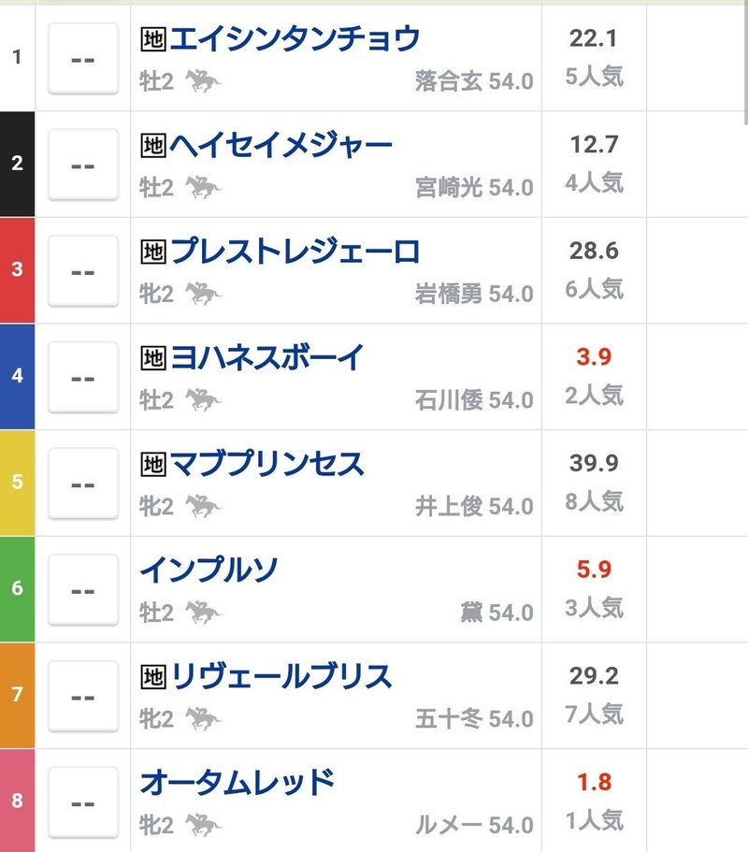Screen dimensions: 748x852
Task: Click odds value 22.1
Action: [593, 38]
